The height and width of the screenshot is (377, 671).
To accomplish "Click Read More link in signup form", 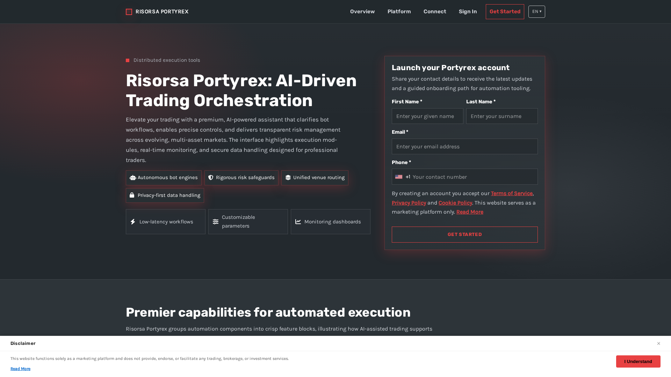I will 470,212.
